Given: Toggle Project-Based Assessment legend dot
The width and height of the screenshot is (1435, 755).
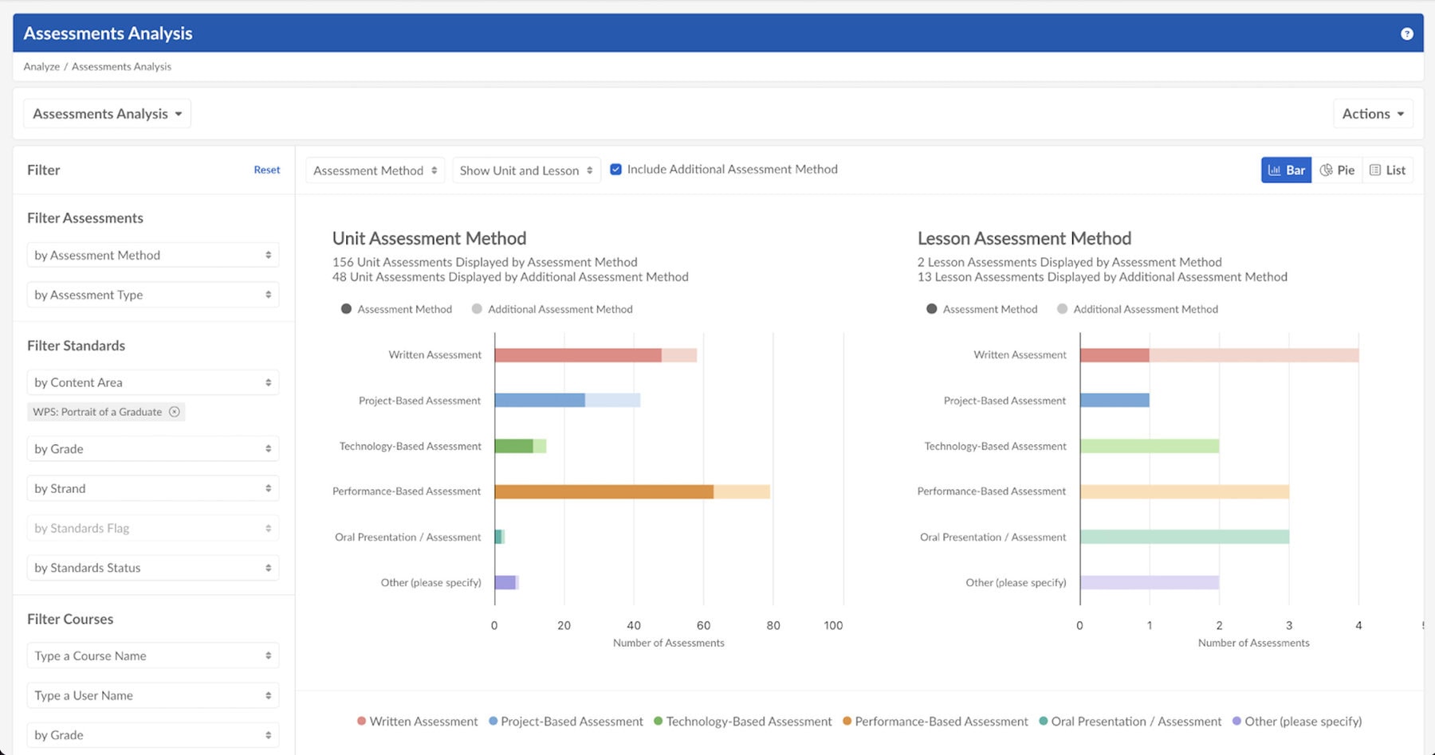Looking at the screenshot, I should (x=493, y=722).
